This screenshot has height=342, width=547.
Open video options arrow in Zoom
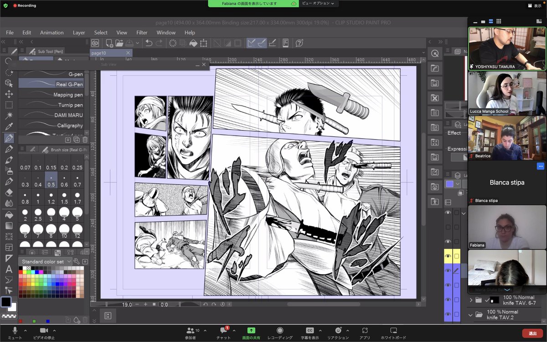pyautogui.click(x=54, y=330)
